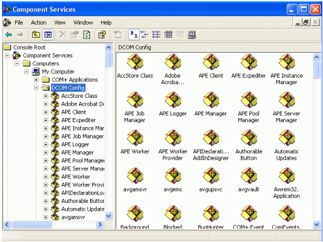Switch to Small Icons view

tap(144, 35)
